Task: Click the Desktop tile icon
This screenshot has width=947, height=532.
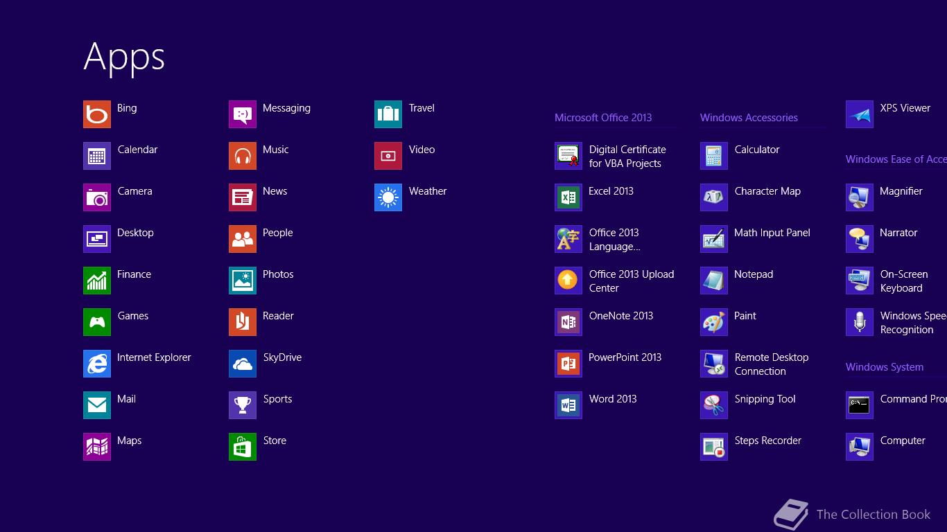Action: (97, 239)
